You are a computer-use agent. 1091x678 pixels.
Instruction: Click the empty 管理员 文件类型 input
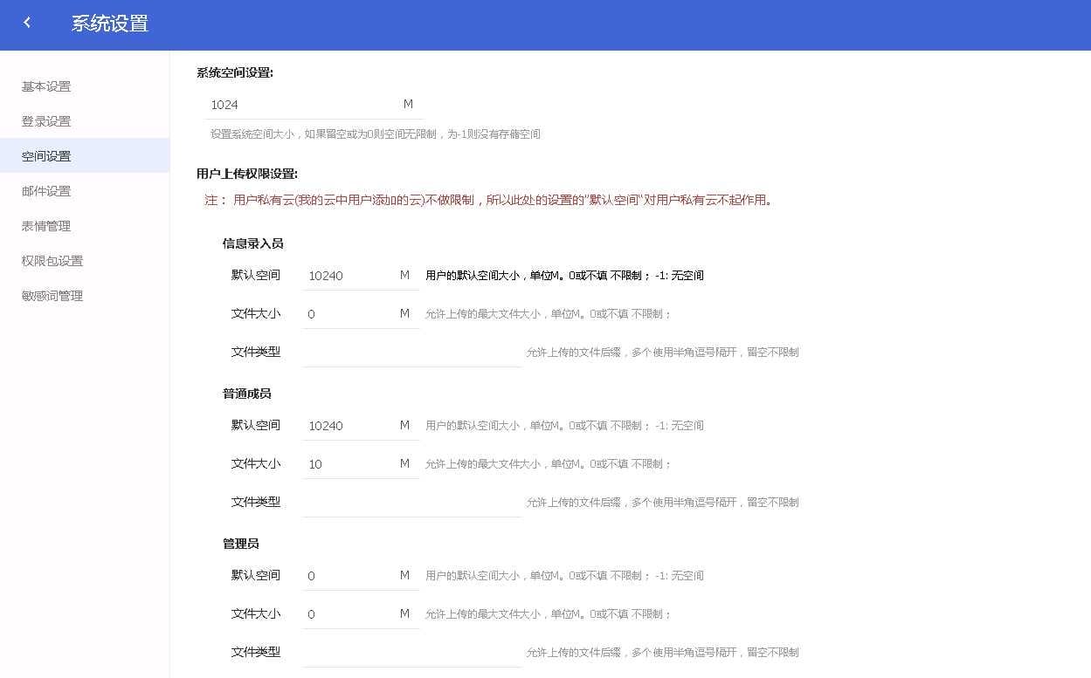pyautogui.click(x=411, y=652)
